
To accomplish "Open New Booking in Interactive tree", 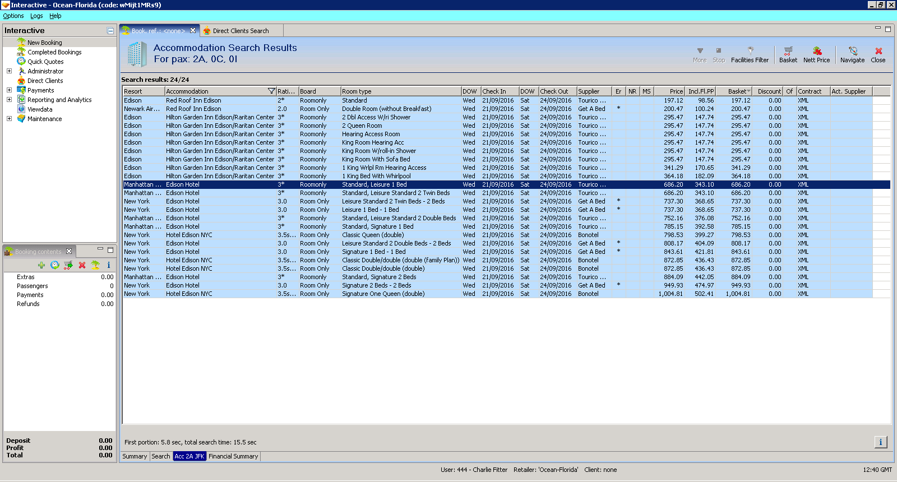I will point(45,43).
